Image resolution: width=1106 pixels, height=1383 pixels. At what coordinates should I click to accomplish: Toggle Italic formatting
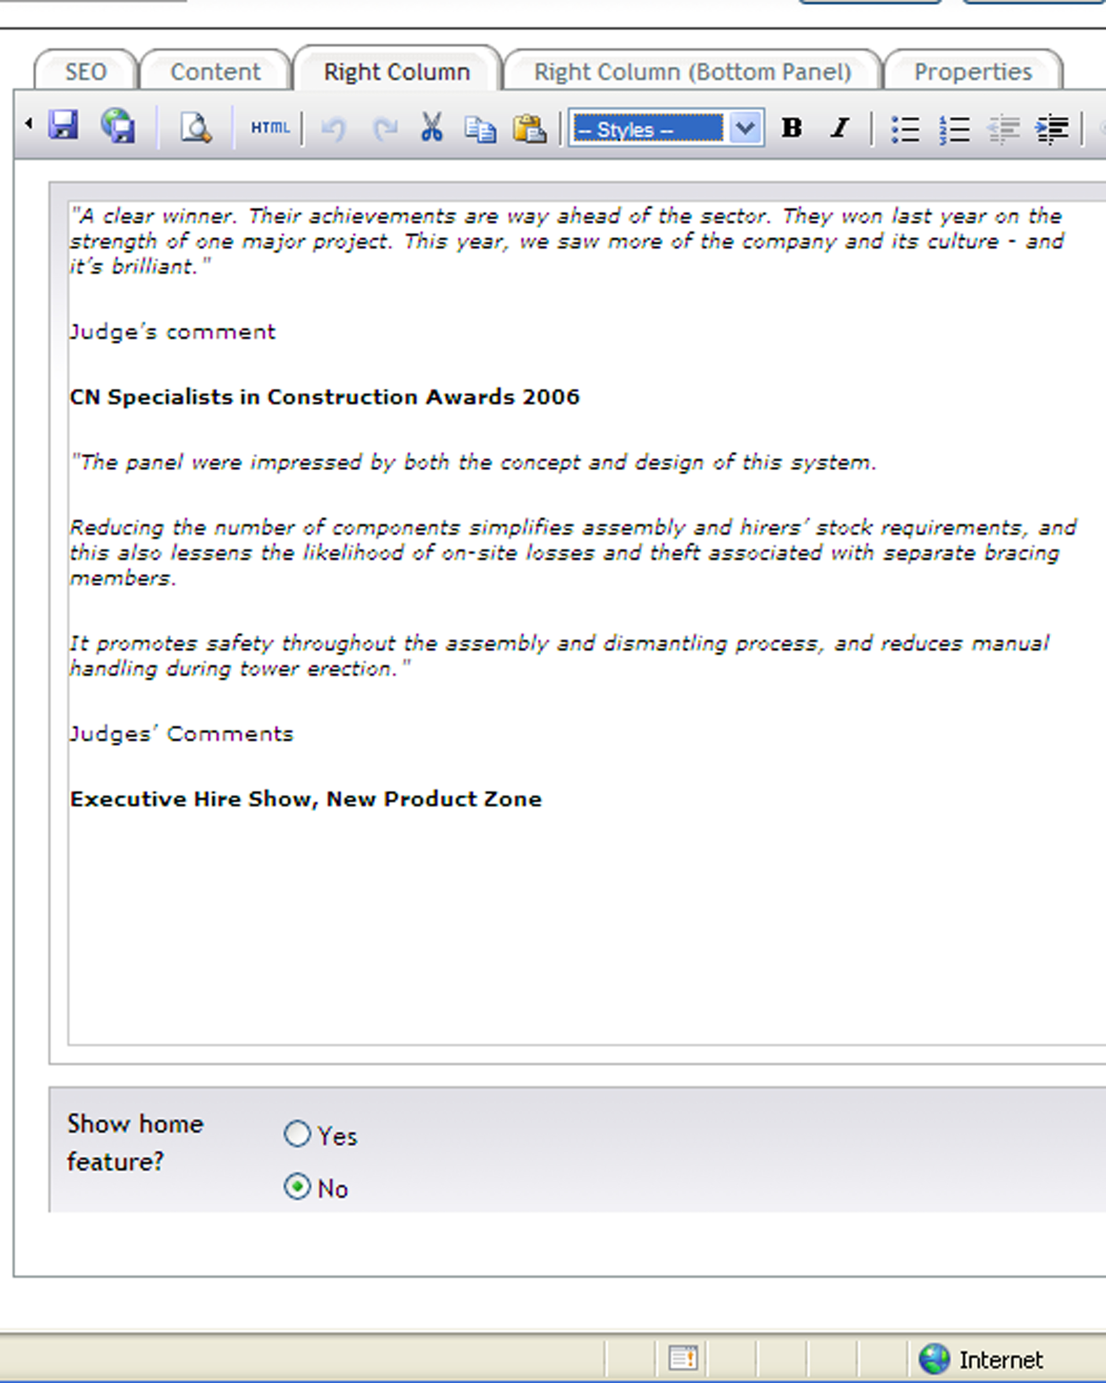(840, 128)
